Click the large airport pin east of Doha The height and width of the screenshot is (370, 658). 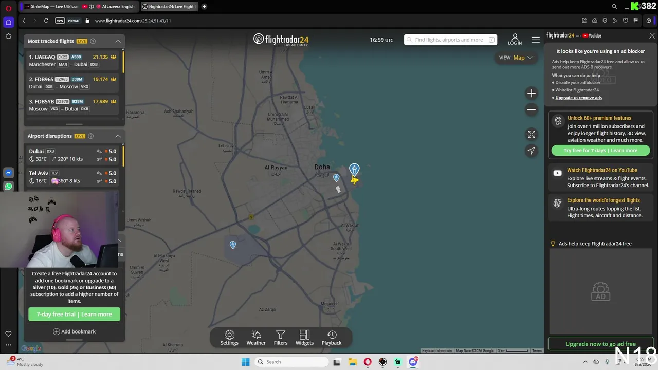[354, 170]
